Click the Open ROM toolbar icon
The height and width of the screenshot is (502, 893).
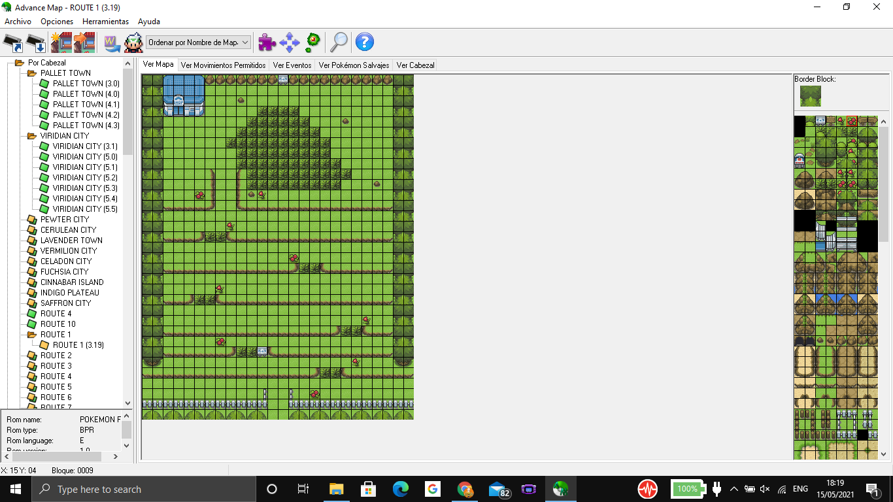click(13, 43)
